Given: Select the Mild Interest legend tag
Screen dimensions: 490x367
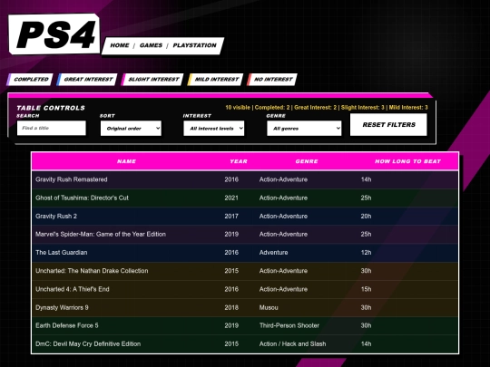Looking at the screenshot, I should 215,79.
